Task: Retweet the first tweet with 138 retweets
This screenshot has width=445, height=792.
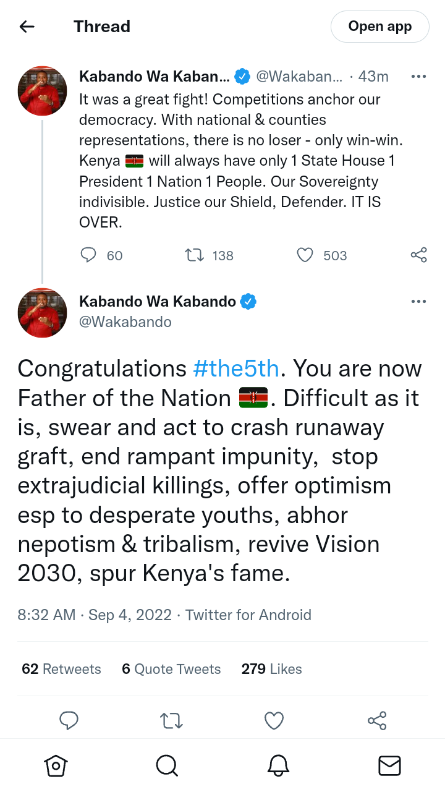Action: coord(195,255)
